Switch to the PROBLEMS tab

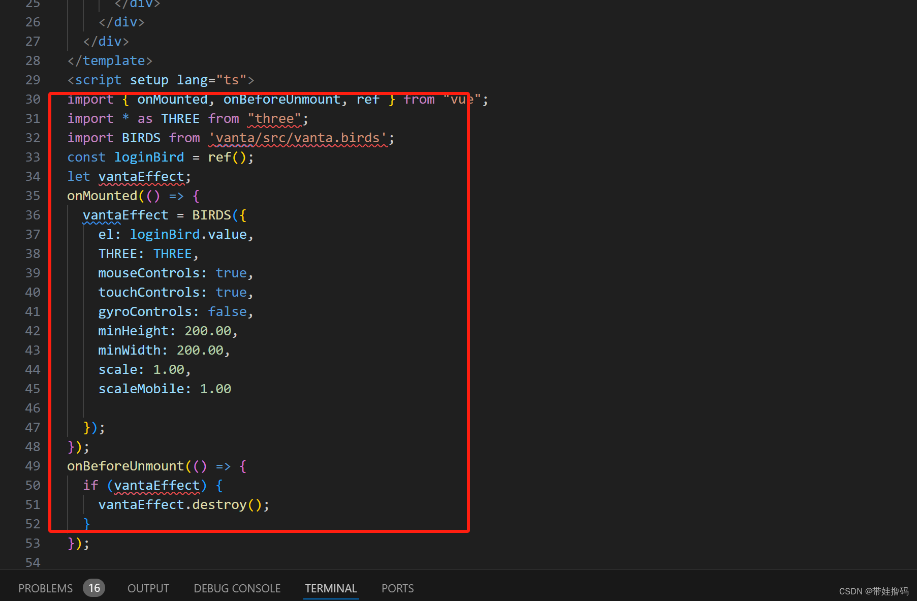coord(45,588)
